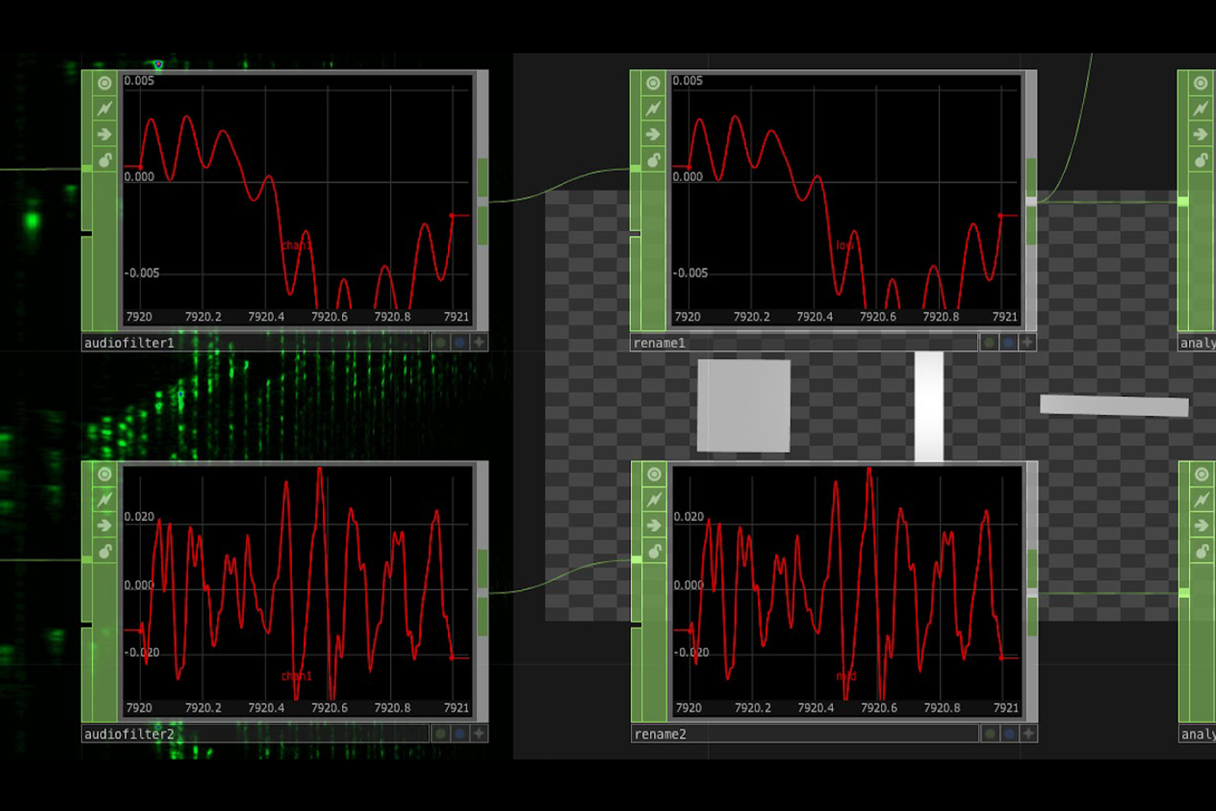Toggle bypass arrow flag on rename2

[x=654, y=526]
